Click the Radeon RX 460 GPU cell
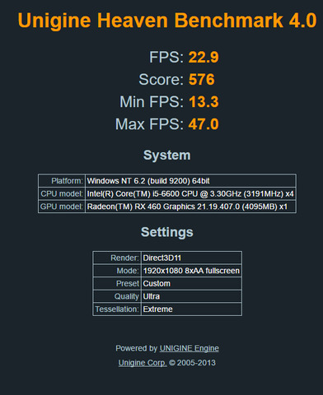 [190, 207]
